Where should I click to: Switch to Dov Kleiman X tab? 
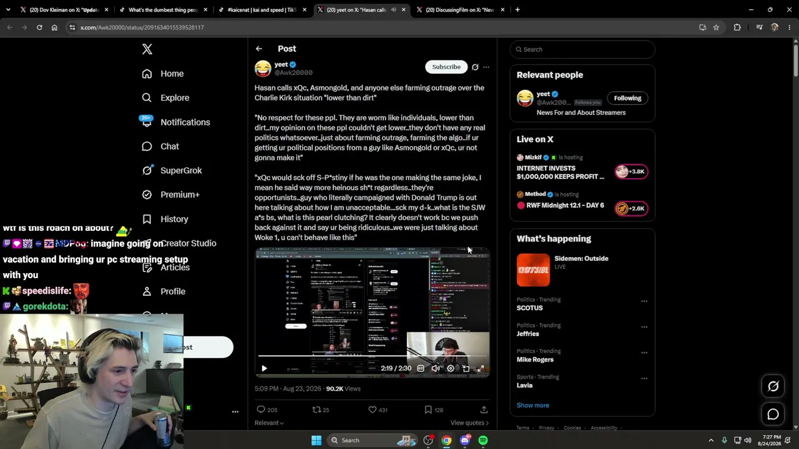click(64, 9)
